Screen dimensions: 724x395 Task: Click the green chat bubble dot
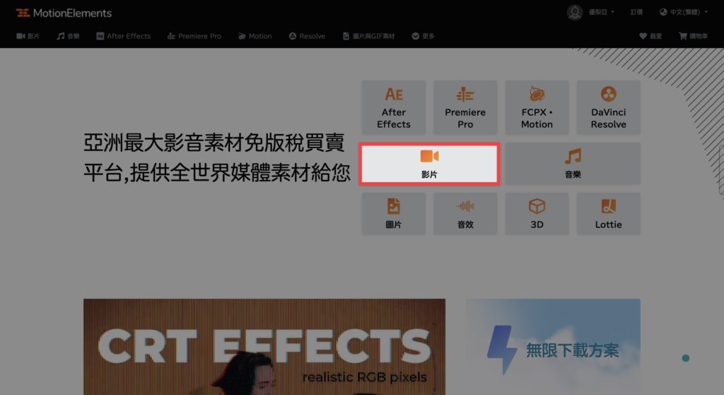[686, 358]
